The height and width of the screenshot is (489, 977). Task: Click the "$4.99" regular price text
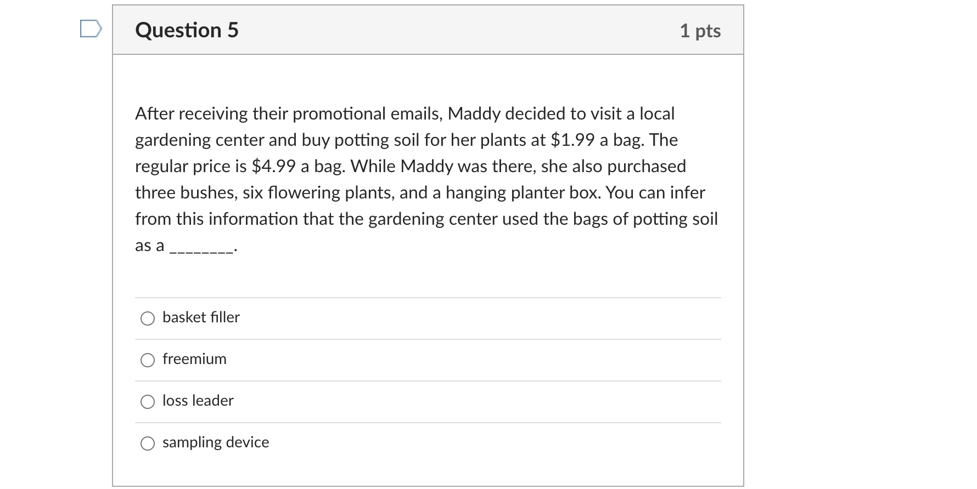(x=273, y=166)
